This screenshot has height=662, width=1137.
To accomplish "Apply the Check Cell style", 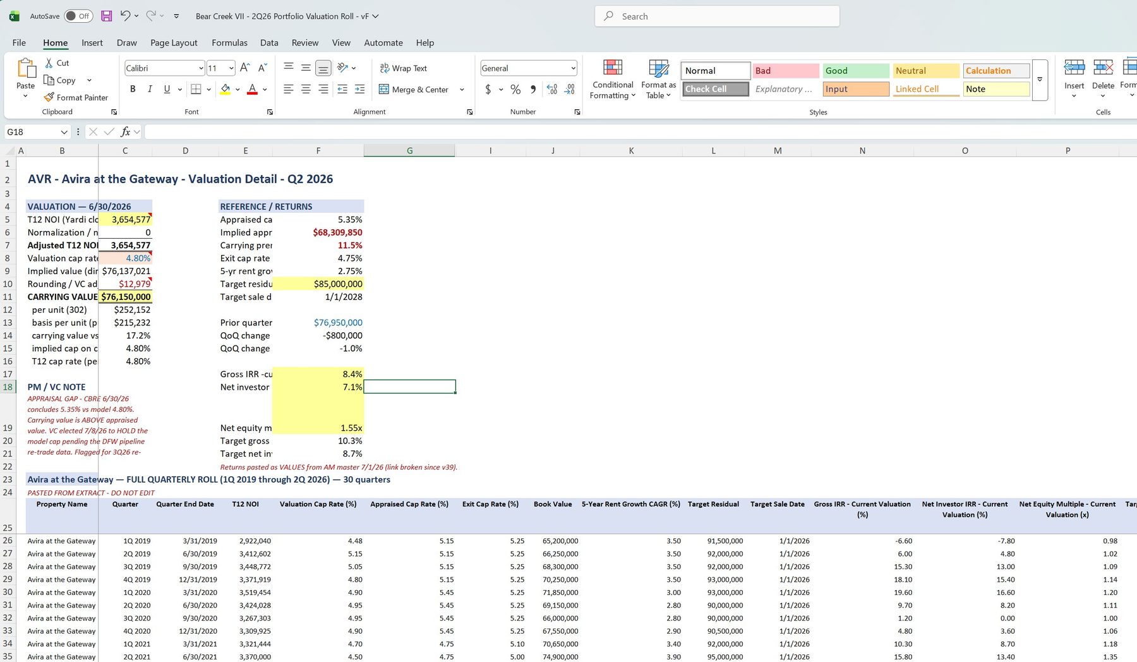I will [716, 89].
